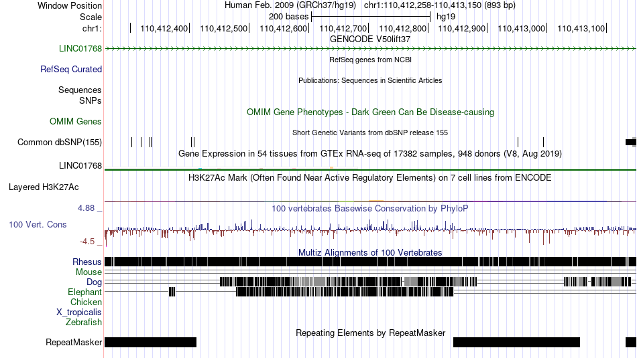Click the -4.5 PhyloP lower scale value
Viewport: 637px width, 358px height.
[x=87, y=242]
